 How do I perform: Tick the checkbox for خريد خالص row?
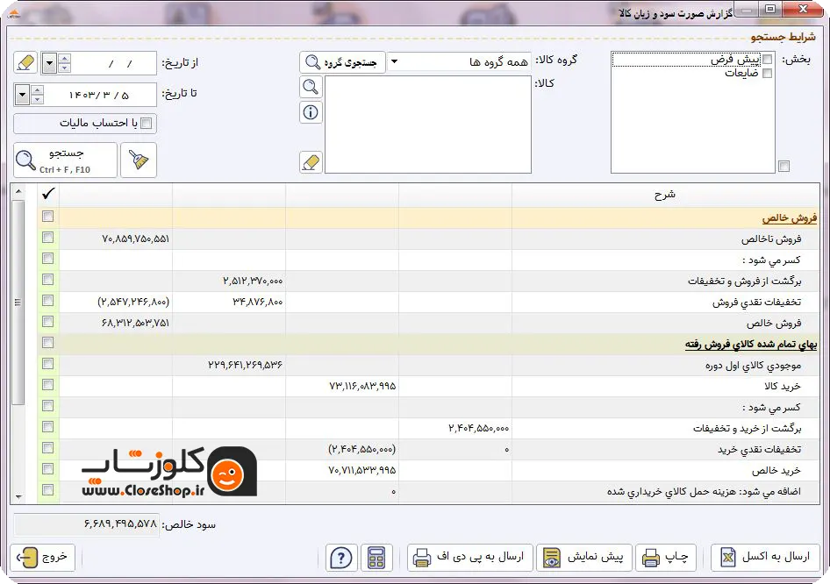click(47, 468)
